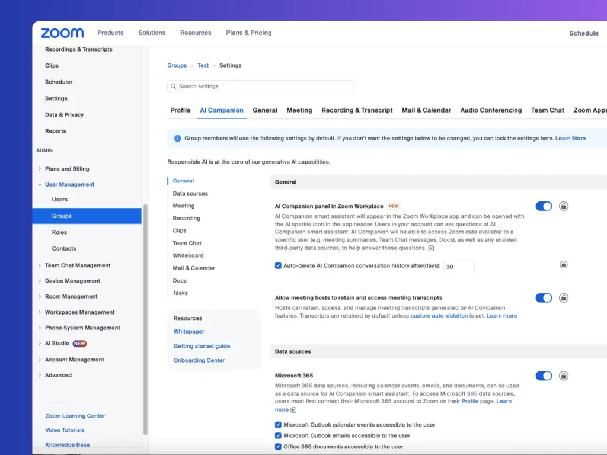Uncheck Microsoft Outlook emails accessible checkbox
Image resolution: width=607 pixels, height=455 pixels.
point(278,435)
